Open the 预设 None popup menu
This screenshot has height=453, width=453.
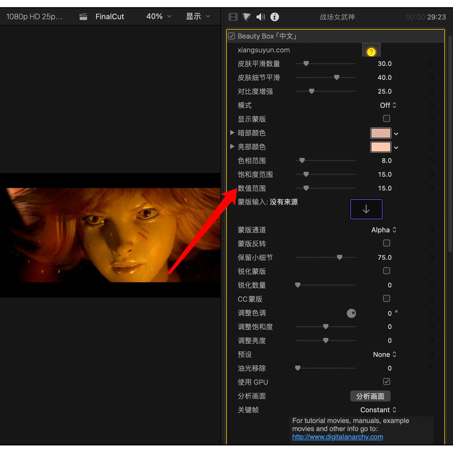click(384, 354)
